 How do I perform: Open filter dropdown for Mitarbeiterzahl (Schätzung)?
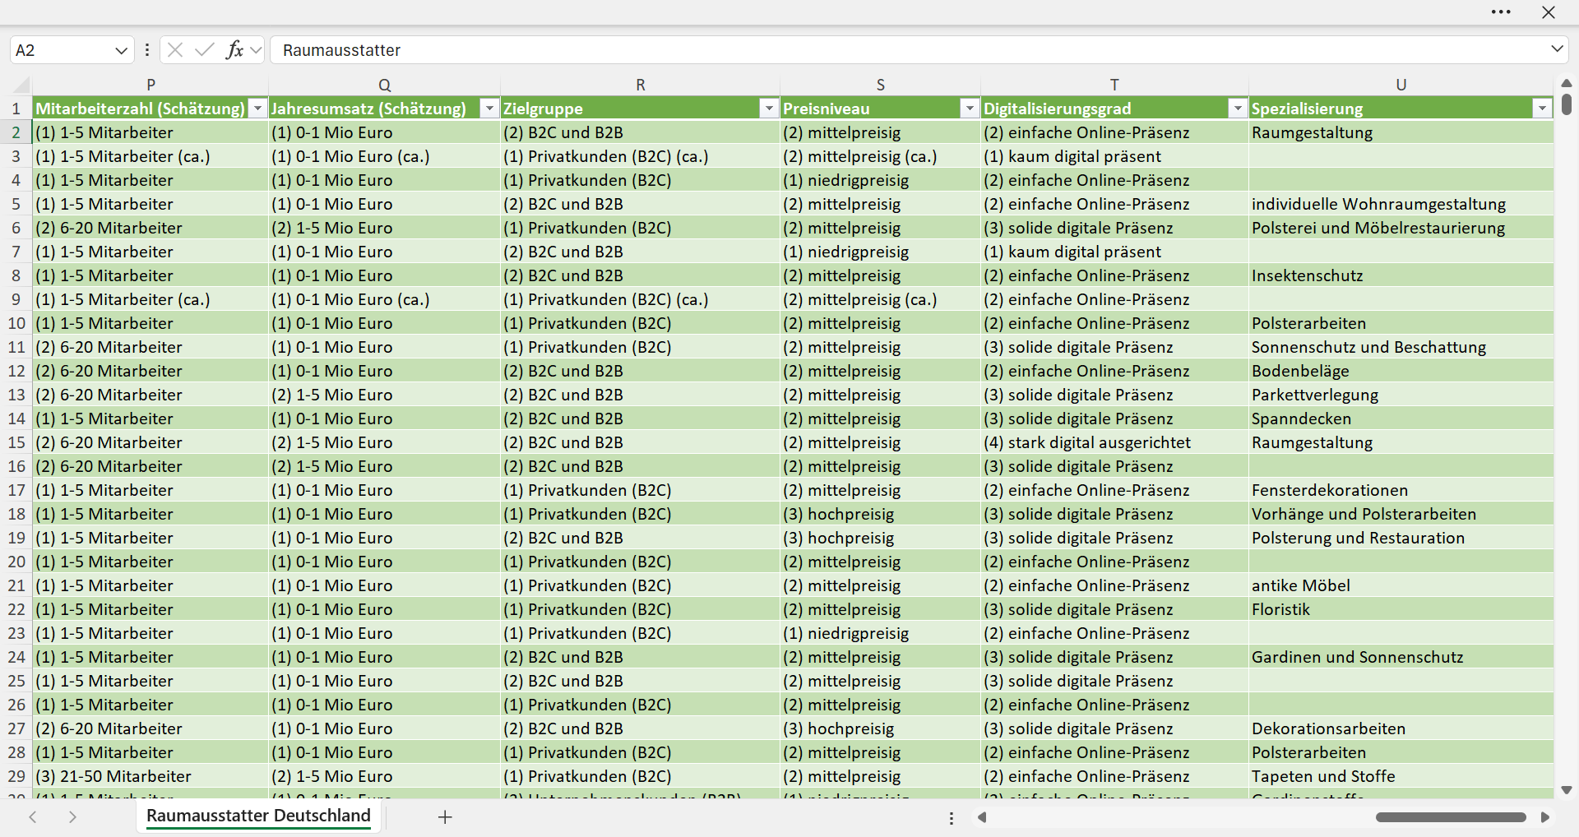(x=258, y=109)
